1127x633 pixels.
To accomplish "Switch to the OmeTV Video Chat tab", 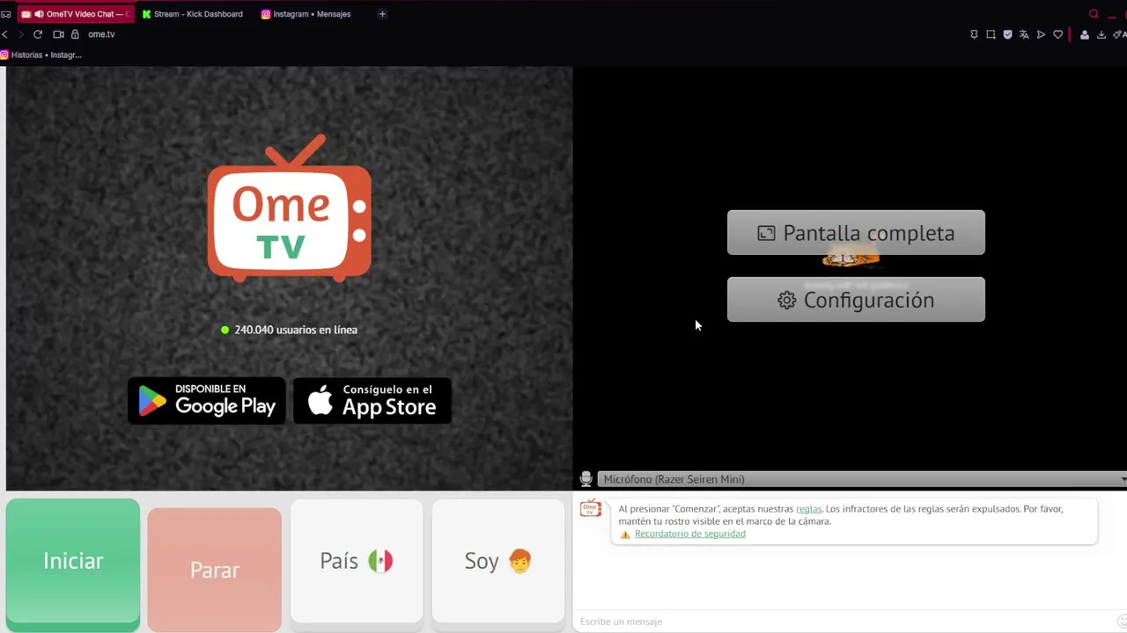I will point(76,14).
